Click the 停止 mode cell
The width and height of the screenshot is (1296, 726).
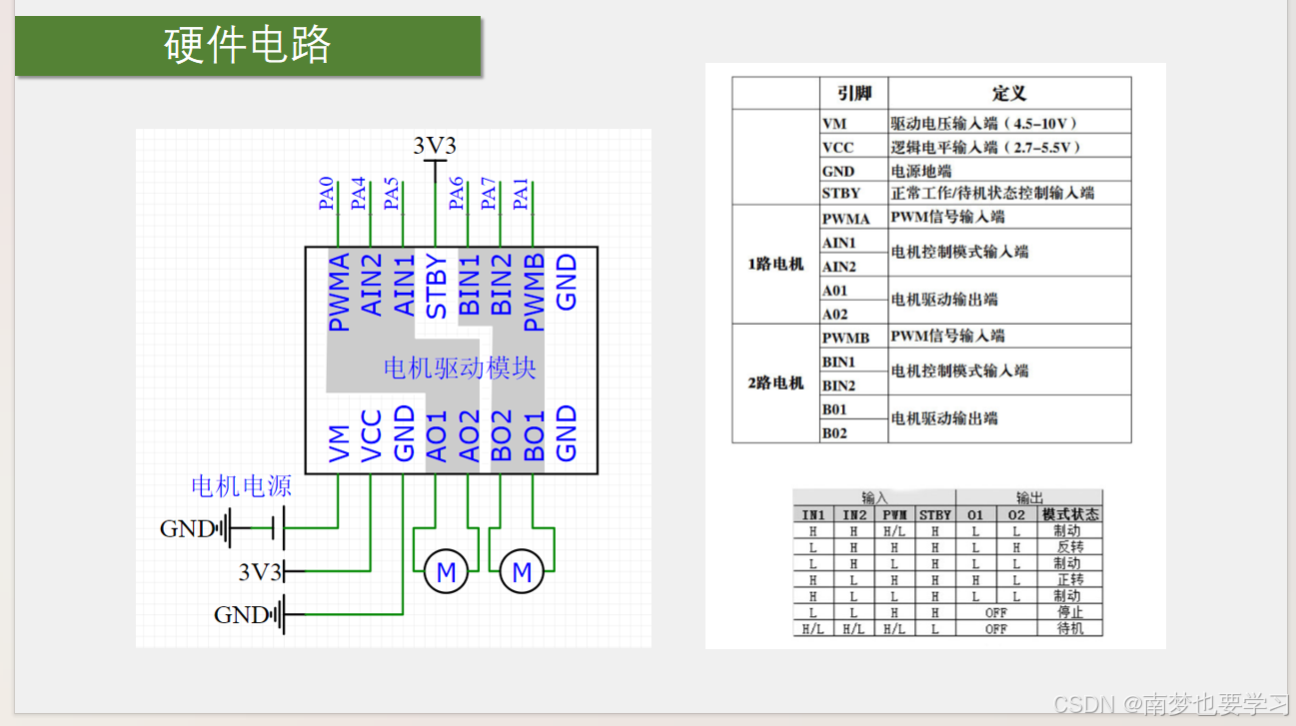click(1069, 612)
